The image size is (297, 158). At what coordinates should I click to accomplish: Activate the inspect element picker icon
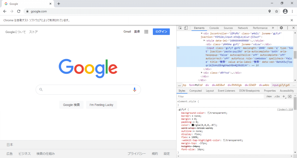coord(180,28)
